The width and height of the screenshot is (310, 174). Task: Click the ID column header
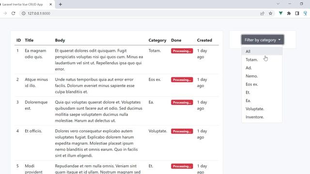point(18,40)
